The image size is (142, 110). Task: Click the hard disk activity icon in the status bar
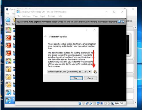click(x=80, y=103)
